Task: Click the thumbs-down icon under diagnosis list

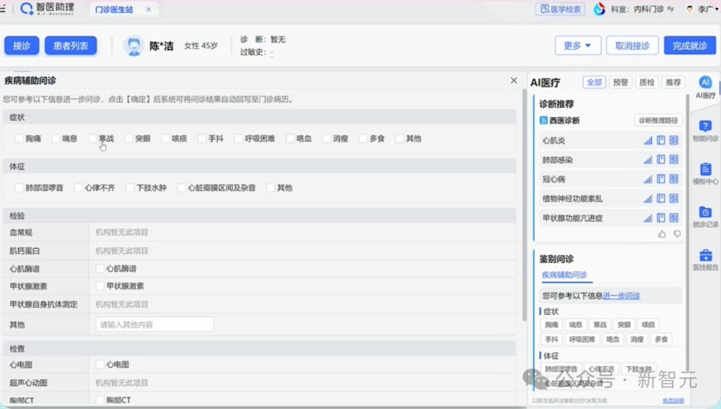Action: pos(677,234)
